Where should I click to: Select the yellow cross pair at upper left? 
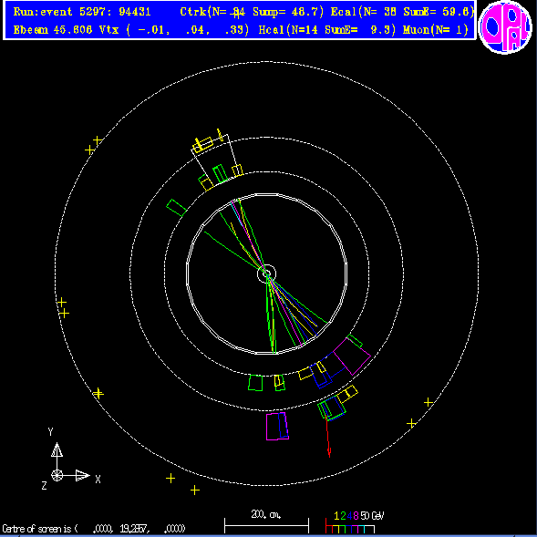tap(94, 145)
